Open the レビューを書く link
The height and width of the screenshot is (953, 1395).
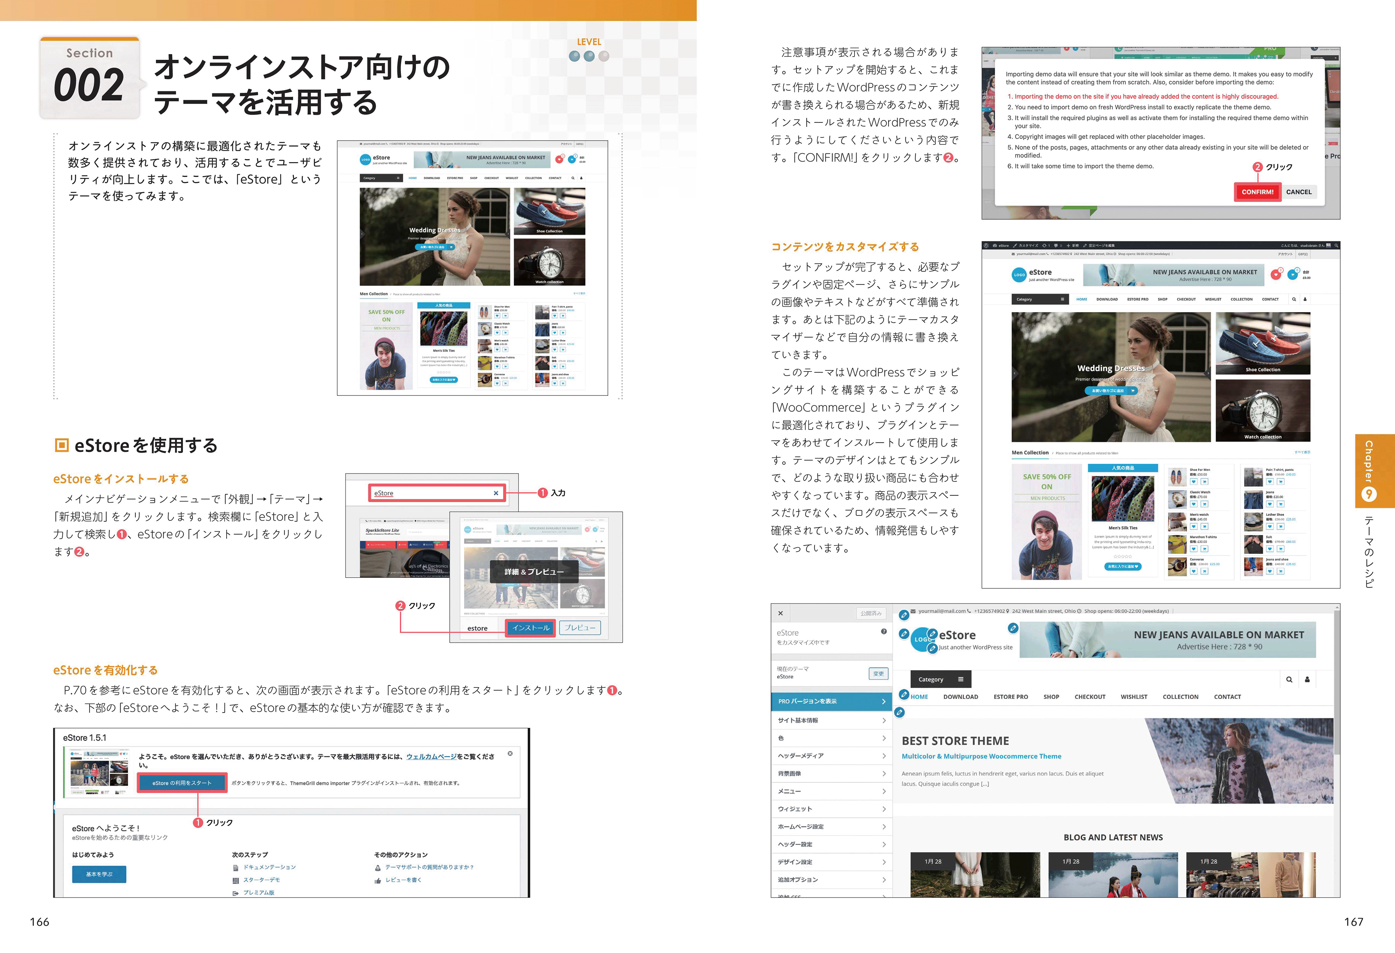click(x=403, y=880)
